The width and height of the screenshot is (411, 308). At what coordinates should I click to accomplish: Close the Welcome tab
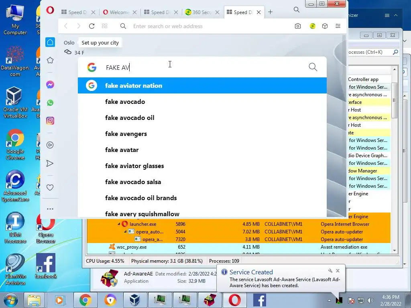[134, 12]
